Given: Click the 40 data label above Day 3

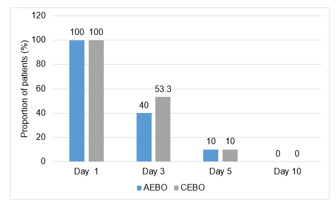Looking at the screenshot, I should point(144,105).
